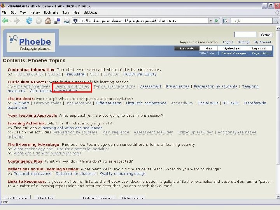Viewport: 280px width, 210px height.
Task: Open the Firefox home page icon
Action: pos(48,21)
